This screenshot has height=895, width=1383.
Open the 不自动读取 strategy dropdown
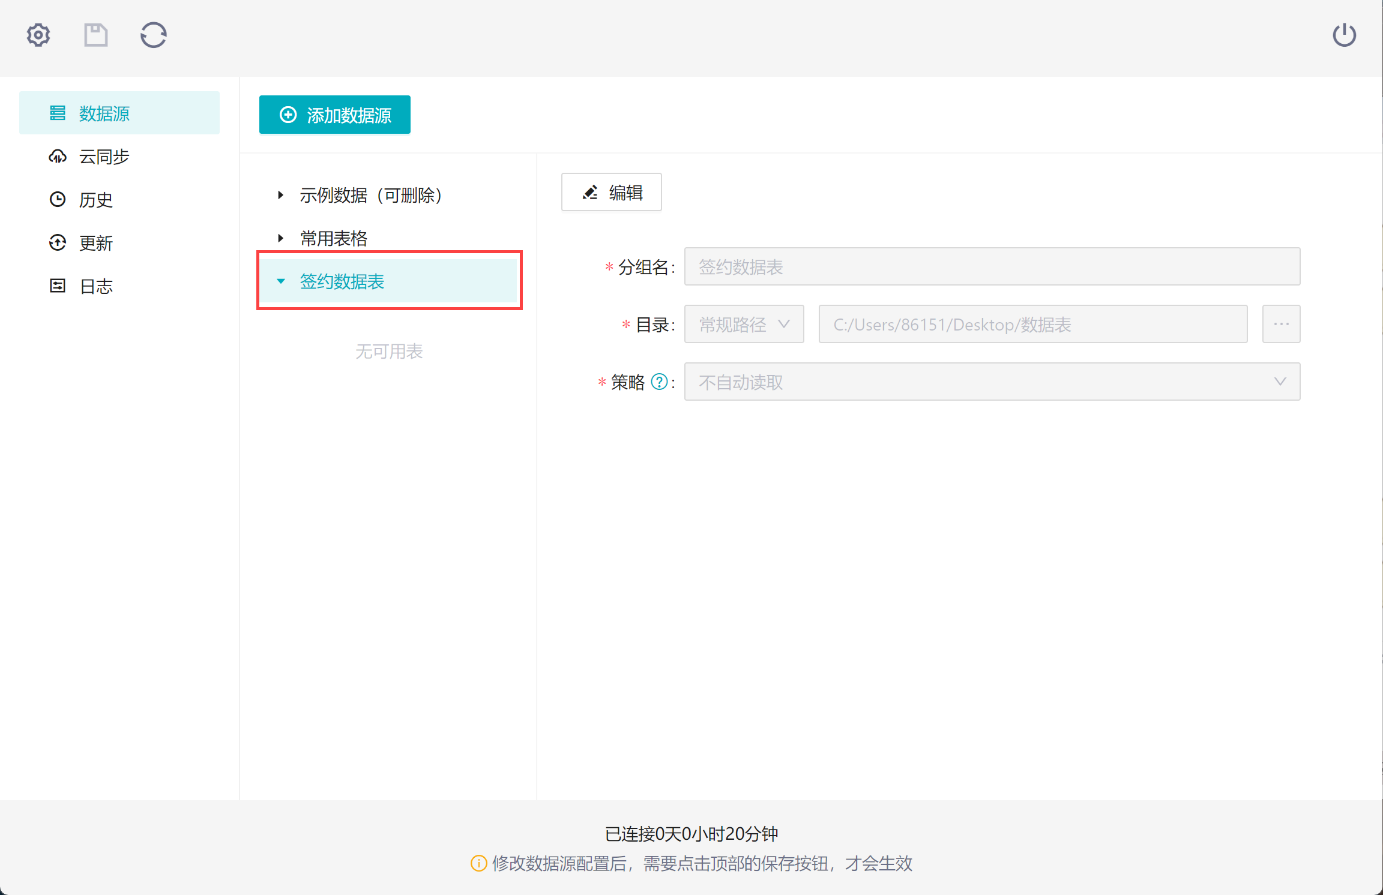tap(992, 382)
